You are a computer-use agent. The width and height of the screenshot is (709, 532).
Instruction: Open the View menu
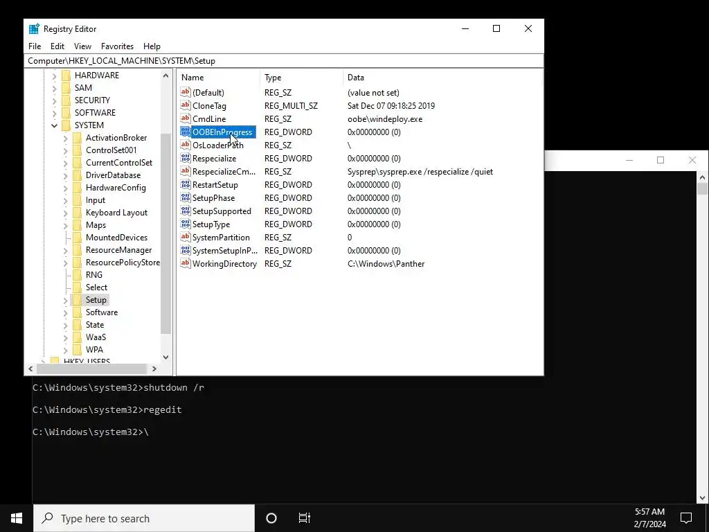tap(83, 46)
